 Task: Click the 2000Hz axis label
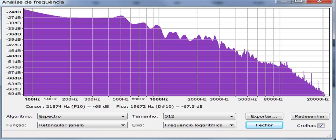click(197, 99)
